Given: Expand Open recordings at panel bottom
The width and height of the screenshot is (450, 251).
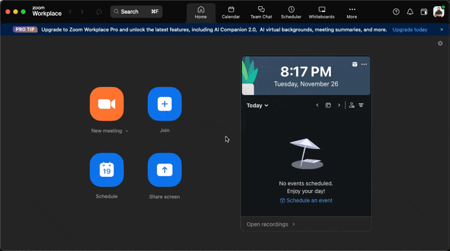Looking at the screenshot, I should click(271, 224).
